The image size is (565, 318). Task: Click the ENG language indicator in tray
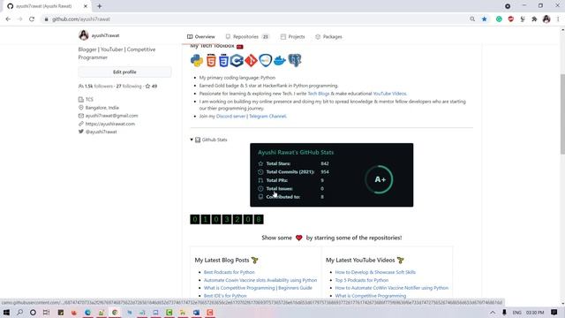[516, 313]
